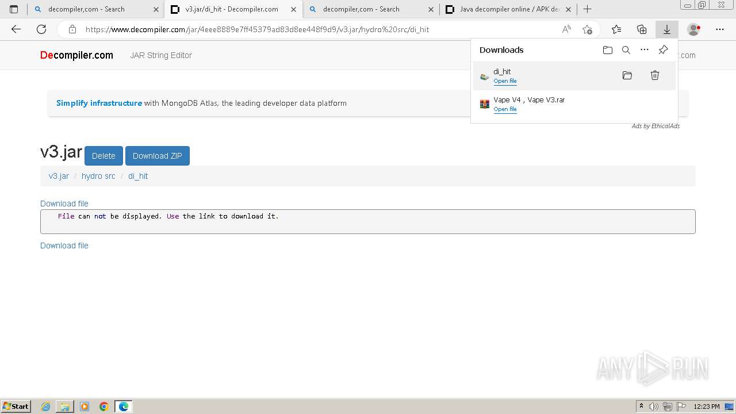Open the tab actions menu icon
This screenshot has height=414, width=736.
(14, 9)
